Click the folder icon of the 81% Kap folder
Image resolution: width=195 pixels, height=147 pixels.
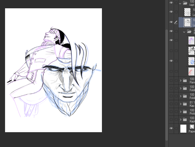(x=185, y=104)
